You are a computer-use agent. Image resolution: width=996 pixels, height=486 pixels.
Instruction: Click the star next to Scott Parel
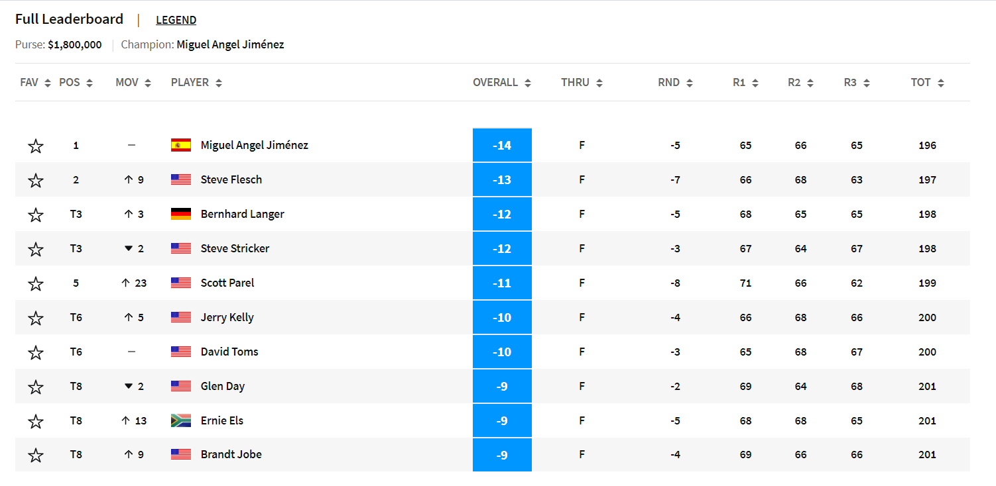(36, 283)
